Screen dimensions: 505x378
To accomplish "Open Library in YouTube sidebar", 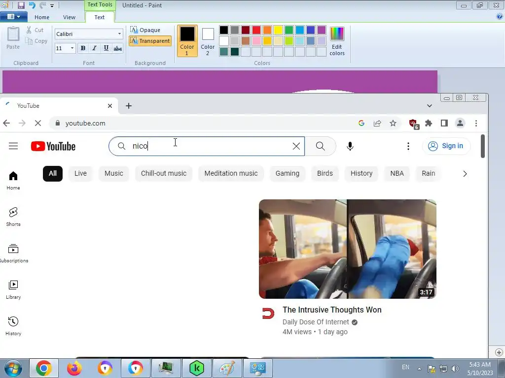I will [13, 290].
